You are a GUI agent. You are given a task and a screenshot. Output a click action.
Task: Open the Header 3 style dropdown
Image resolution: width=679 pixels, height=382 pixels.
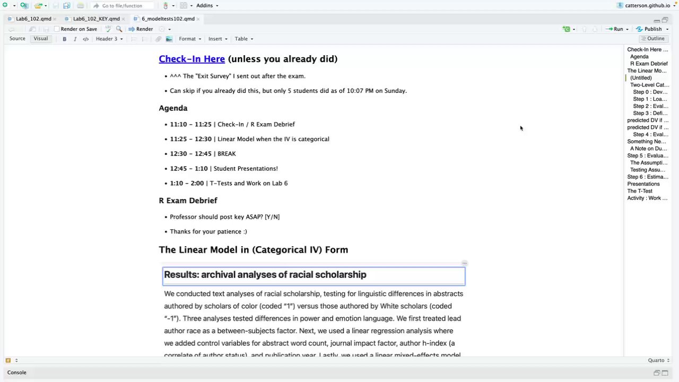click(109, 39)
